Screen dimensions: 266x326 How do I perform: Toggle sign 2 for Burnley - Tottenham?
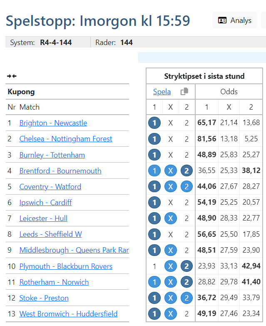point(186,155)
